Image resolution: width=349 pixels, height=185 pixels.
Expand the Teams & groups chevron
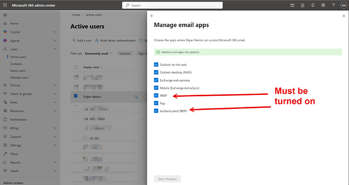coord(55,94)
